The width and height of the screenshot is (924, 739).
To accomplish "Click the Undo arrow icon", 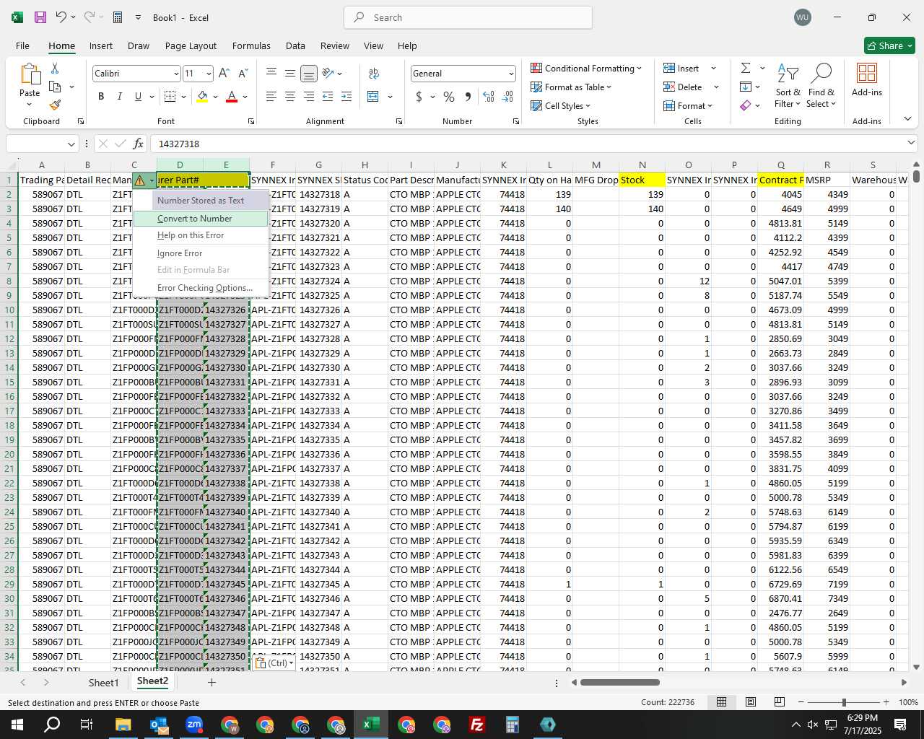I will coord(61,17).
